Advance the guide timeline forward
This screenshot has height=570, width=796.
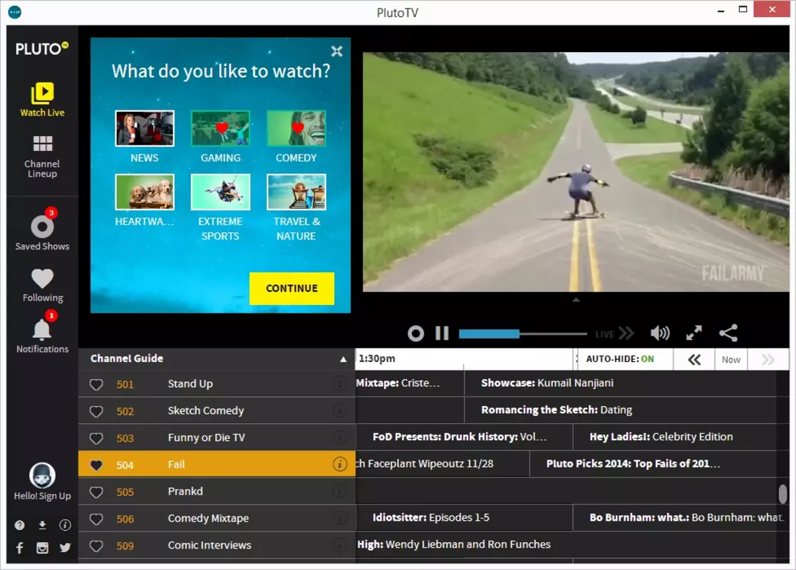(x=768, y=359)
